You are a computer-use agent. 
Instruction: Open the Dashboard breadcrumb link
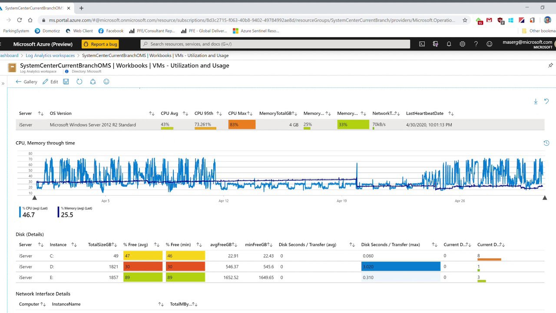coord(9,56)
